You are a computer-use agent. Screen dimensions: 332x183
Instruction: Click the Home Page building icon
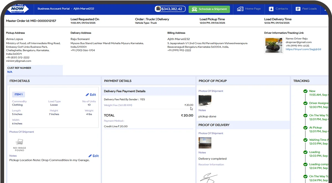[x=240, y=9]
